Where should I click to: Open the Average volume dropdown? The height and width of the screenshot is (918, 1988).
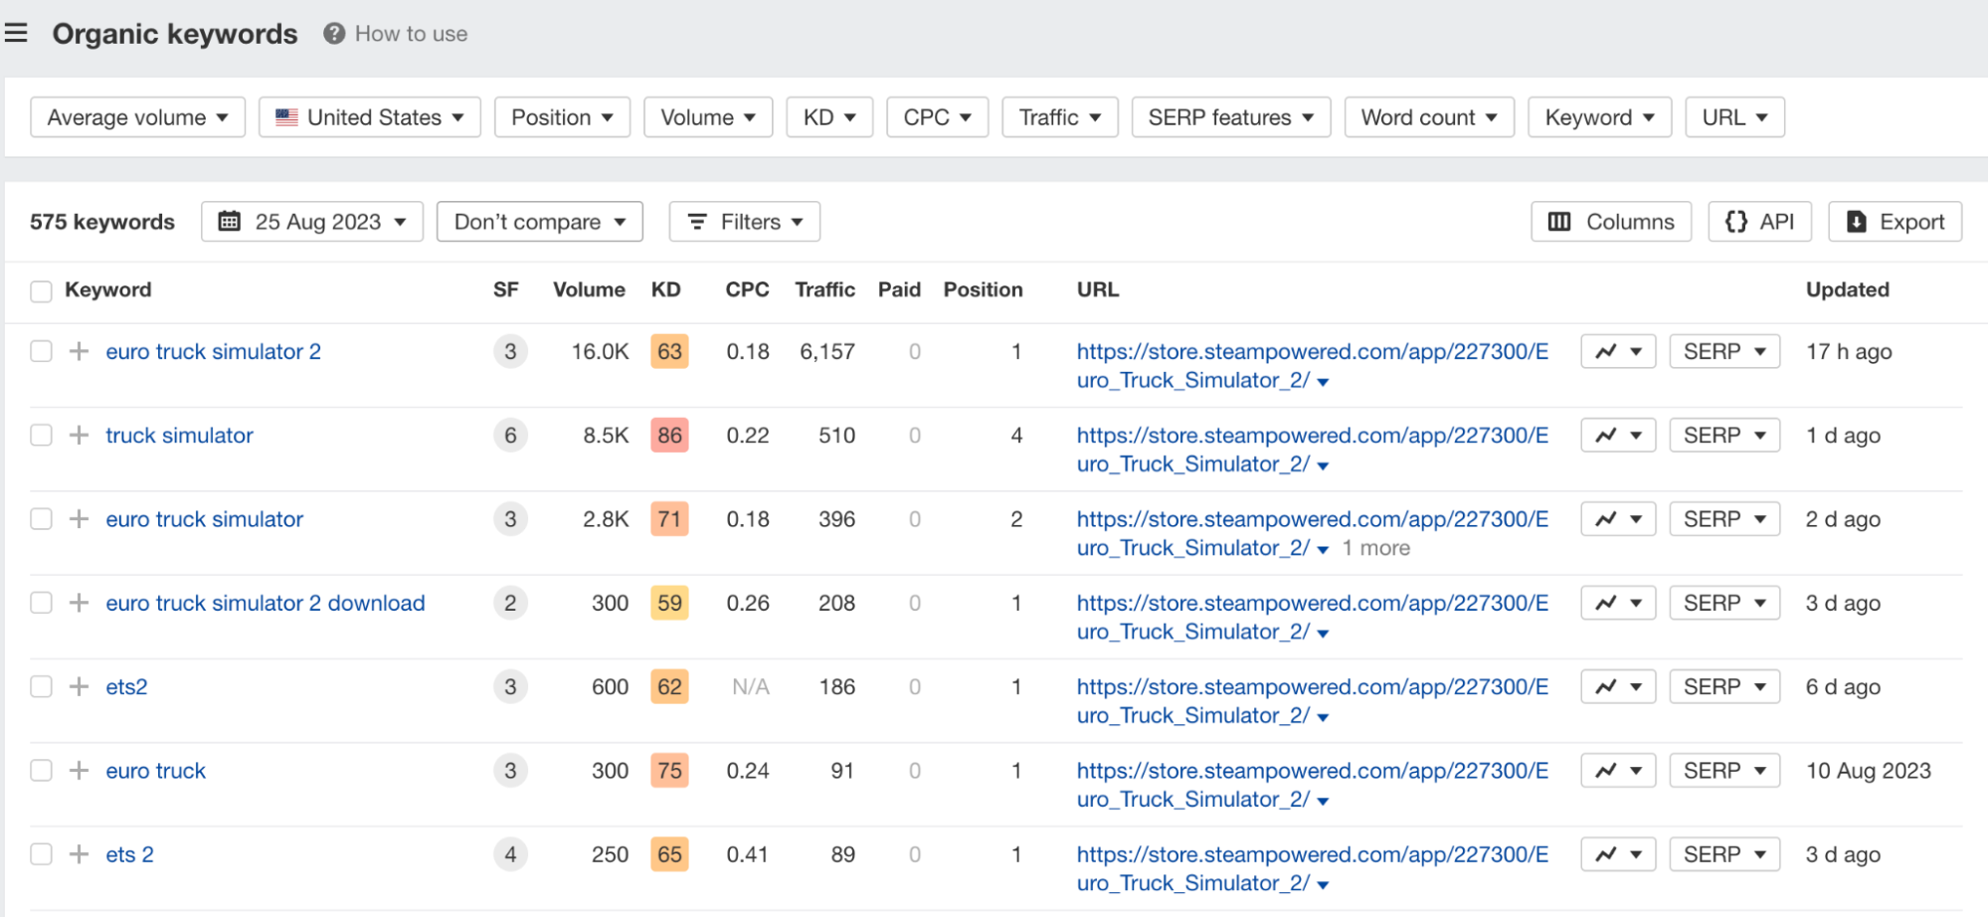[x=137, y=117]
